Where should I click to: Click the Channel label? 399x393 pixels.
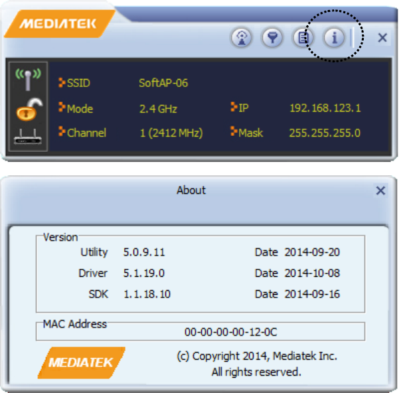(86, 133)
